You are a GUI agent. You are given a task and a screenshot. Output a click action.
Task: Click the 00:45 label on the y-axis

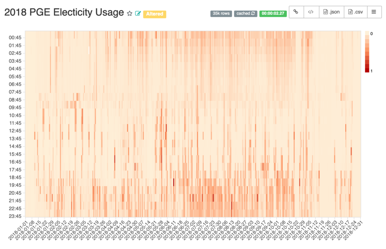[15, 38]
